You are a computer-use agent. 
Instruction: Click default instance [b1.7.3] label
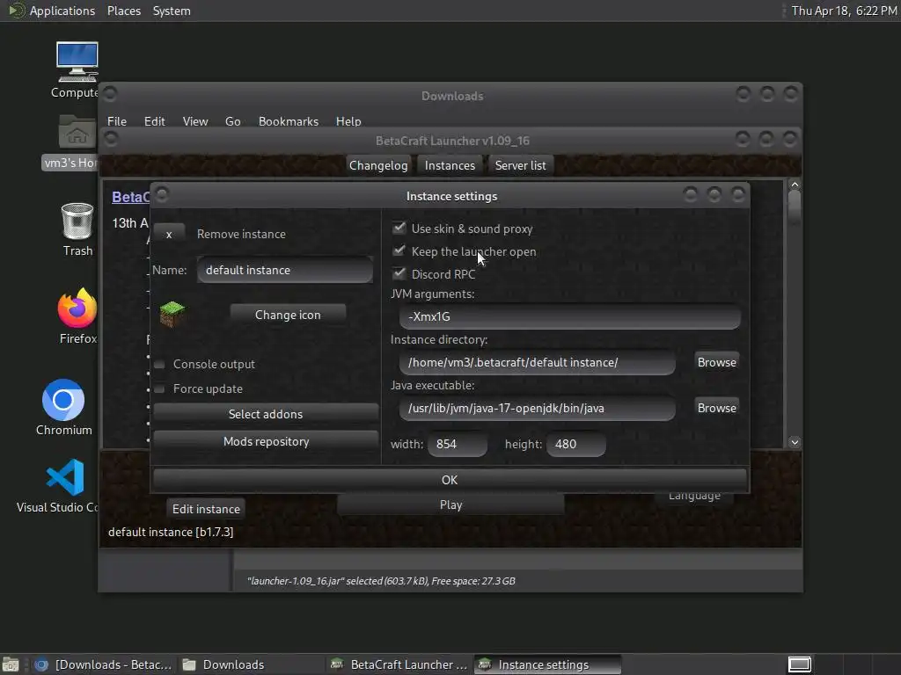(171, 532)
